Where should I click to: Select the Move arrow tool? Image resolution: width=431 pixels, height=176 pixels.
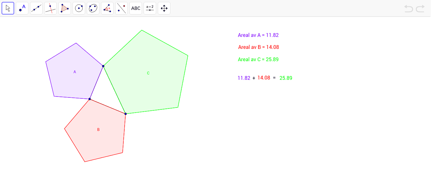pyautogui.click(x=8, y=8)
